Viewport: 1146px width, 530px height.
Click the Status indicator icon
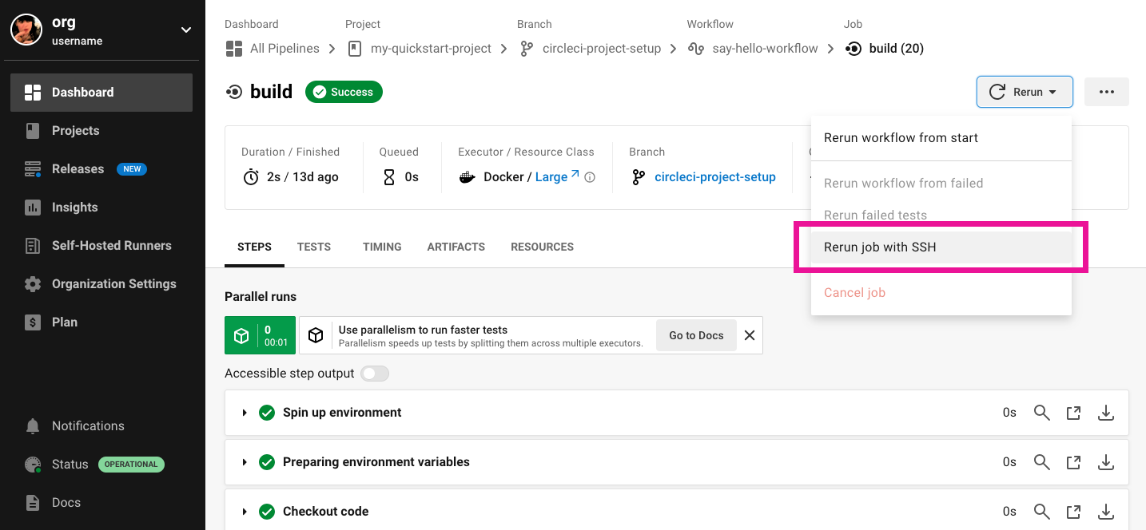pyautogui.click(x=33, y=465)
